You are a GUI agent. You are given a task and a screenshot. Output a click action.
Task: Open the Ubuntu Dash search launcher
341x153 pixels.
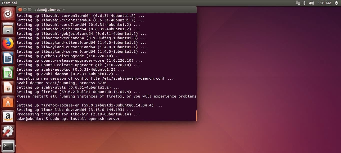pyautogui.click(x=8, y=14)
